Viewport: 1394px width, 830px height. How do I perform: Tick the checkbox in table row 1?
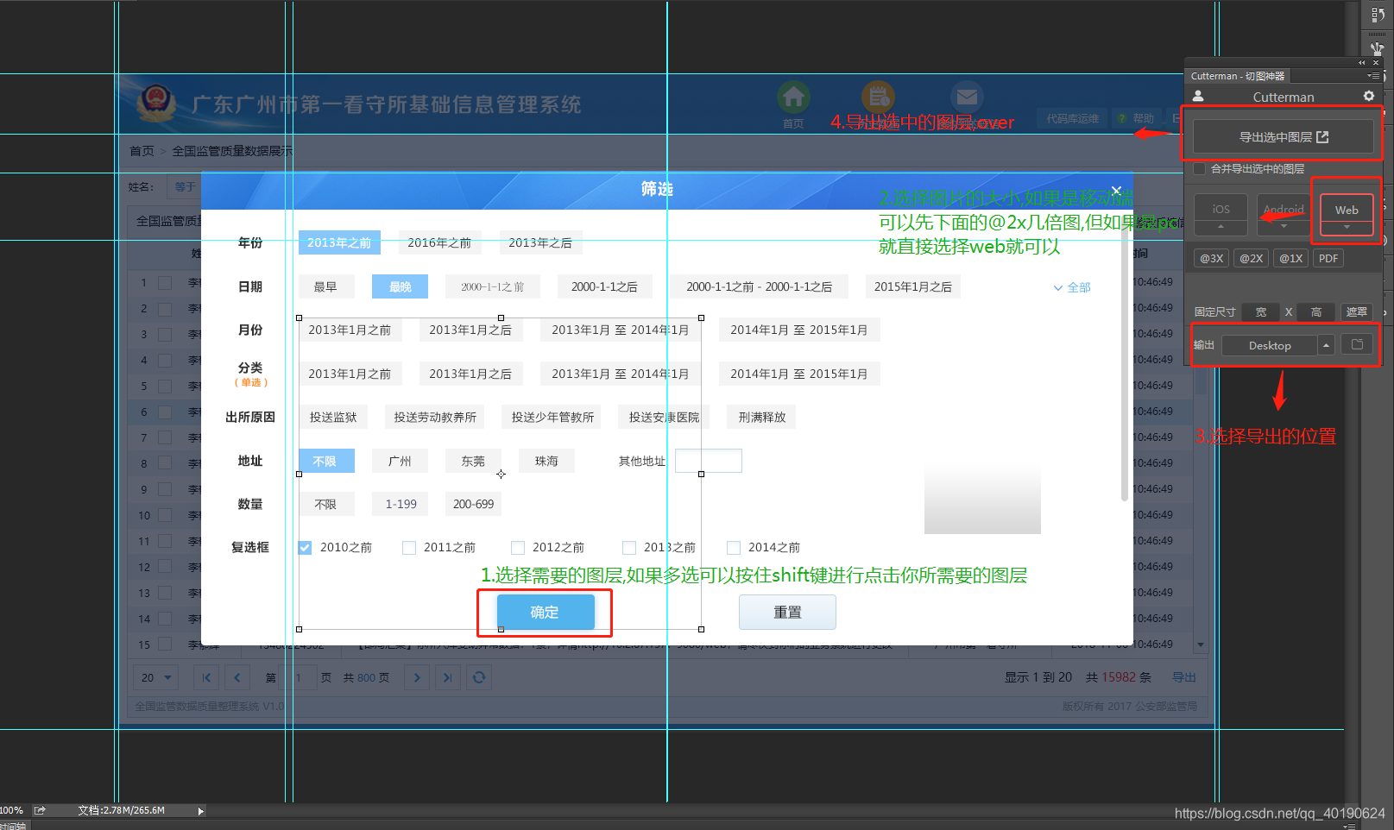pos(165,282)
